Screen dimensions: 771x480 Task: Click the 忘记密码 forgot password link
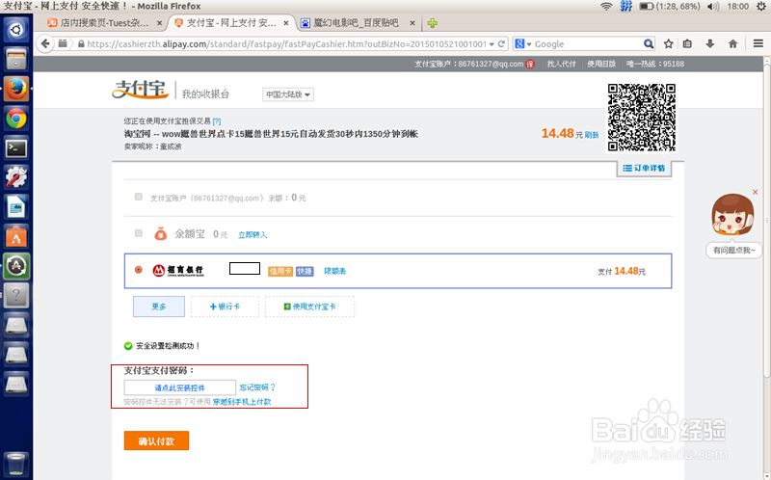click(257, 387)
